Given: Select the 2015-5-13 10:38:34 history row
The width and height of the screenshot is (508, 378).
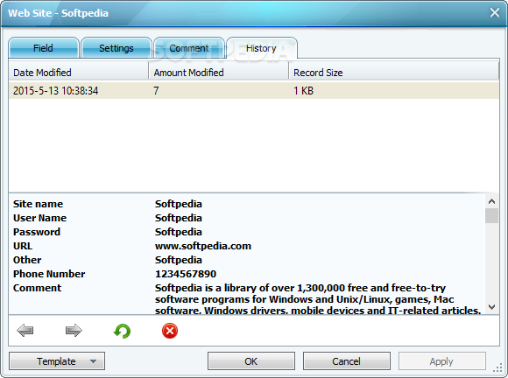Looking at the screenshot, I should [254, 90].
